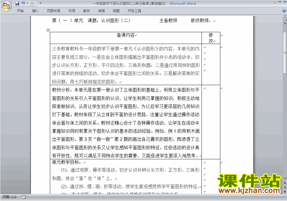Switch to the 视图 tab
The width and height of the screenshot is (287, 201).
pyautogui.click(x=116, y=11)
